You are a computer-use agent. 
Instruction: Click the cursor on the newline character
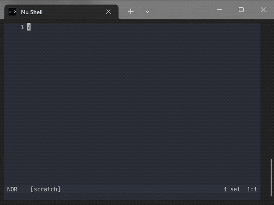click(29, 27)
